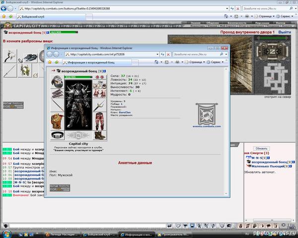The width and height of the screenshot is (298, 238).
Task: Expand main browser address bar dropdown
Action: click(227, 8)
